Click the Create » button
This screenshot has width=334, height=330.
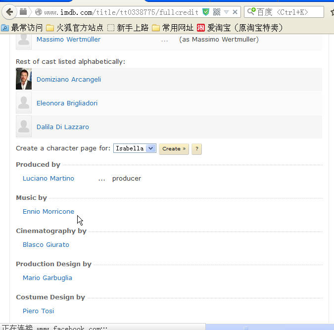pyautogui.click(x=174, y=149)
